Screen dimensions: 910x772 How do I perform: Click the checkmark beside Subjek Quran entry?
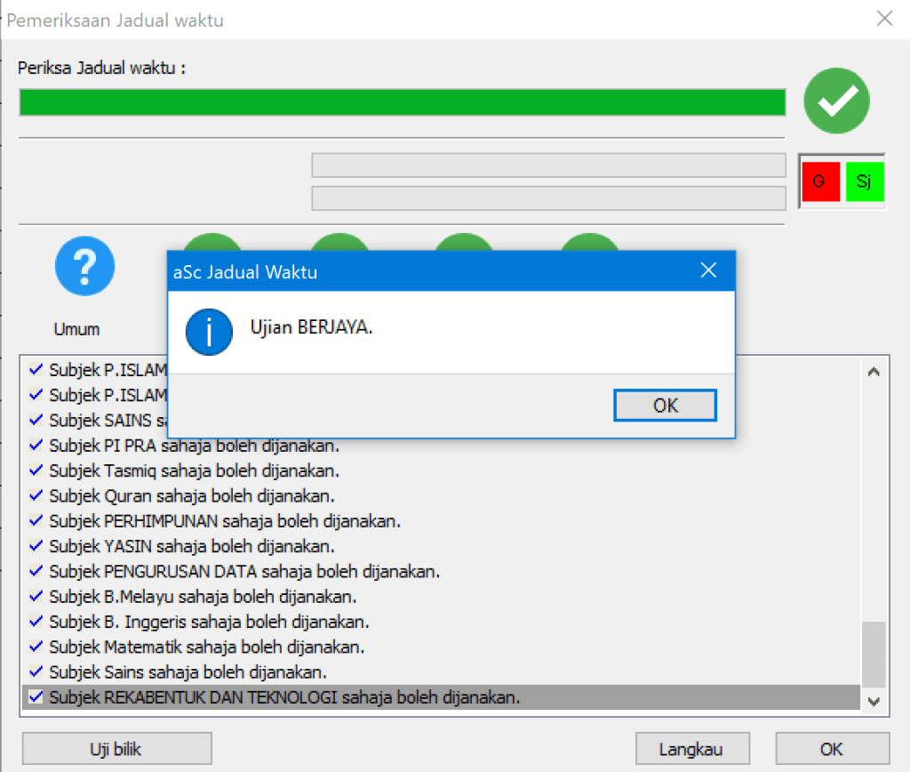click(x=36, y=495)
